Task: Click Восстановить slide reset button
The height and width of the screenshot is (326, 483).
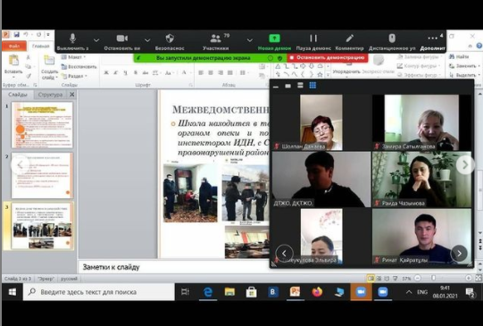Action: tap(79, 66)
